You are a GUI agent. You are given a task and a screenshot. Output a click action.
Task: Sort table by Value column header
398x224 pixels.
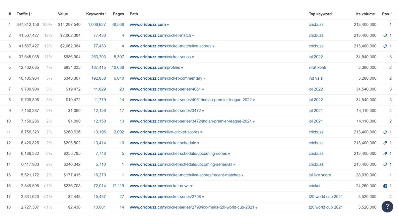(x=63, y=14)
